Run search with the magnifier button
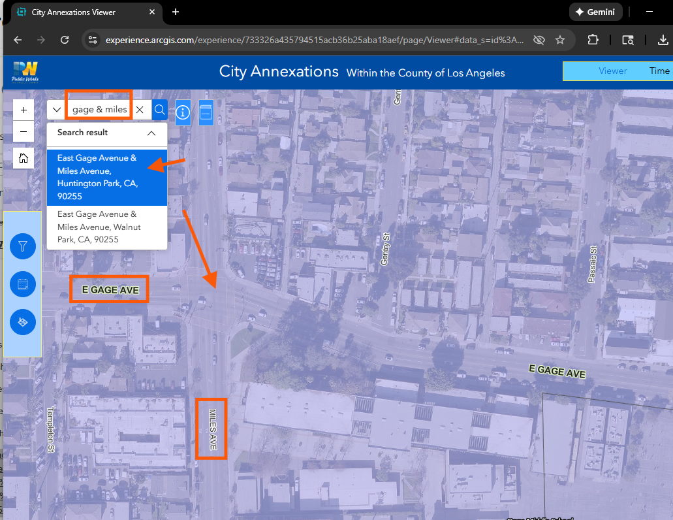 (160, 110)
